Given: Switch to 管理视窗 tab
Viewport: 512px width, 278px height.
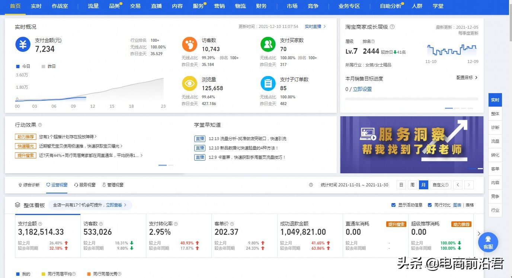Looking at the screenshot, I should coord(113,185).
